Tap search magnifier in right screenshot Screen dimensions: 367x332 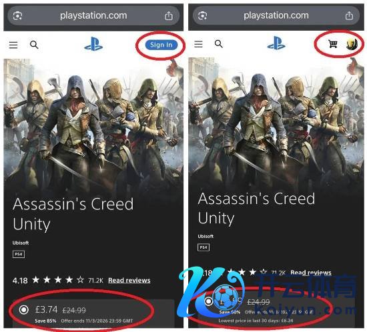[219, 44]
